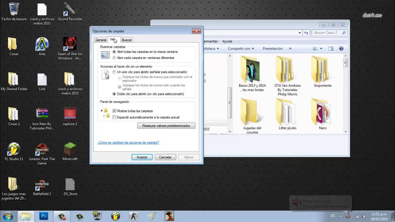The height and width of the screenshot is (222, 395).
Task: Open FL Studio from the taskbar
Action: click(x=115, y=216)
